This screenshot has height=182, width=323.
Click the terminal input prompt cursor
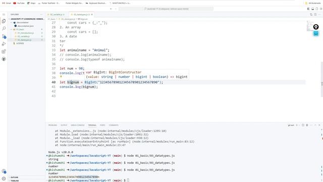[x=128, y=180]
